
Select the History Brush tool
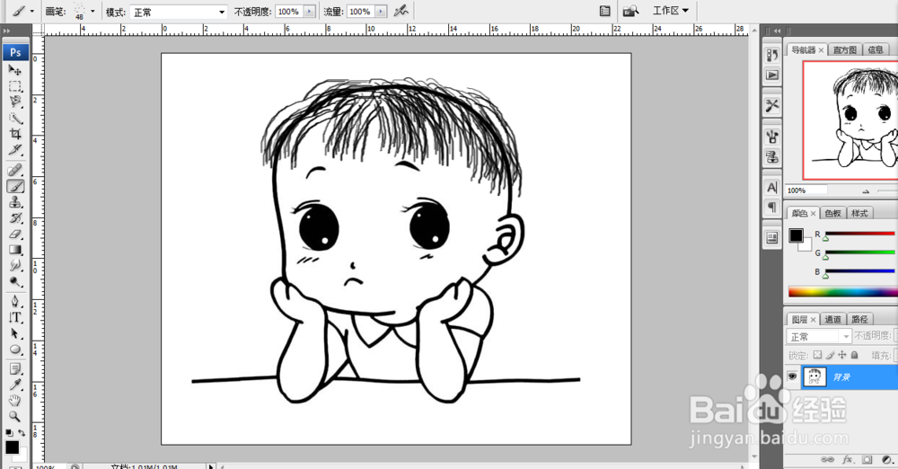pos(15,217)
